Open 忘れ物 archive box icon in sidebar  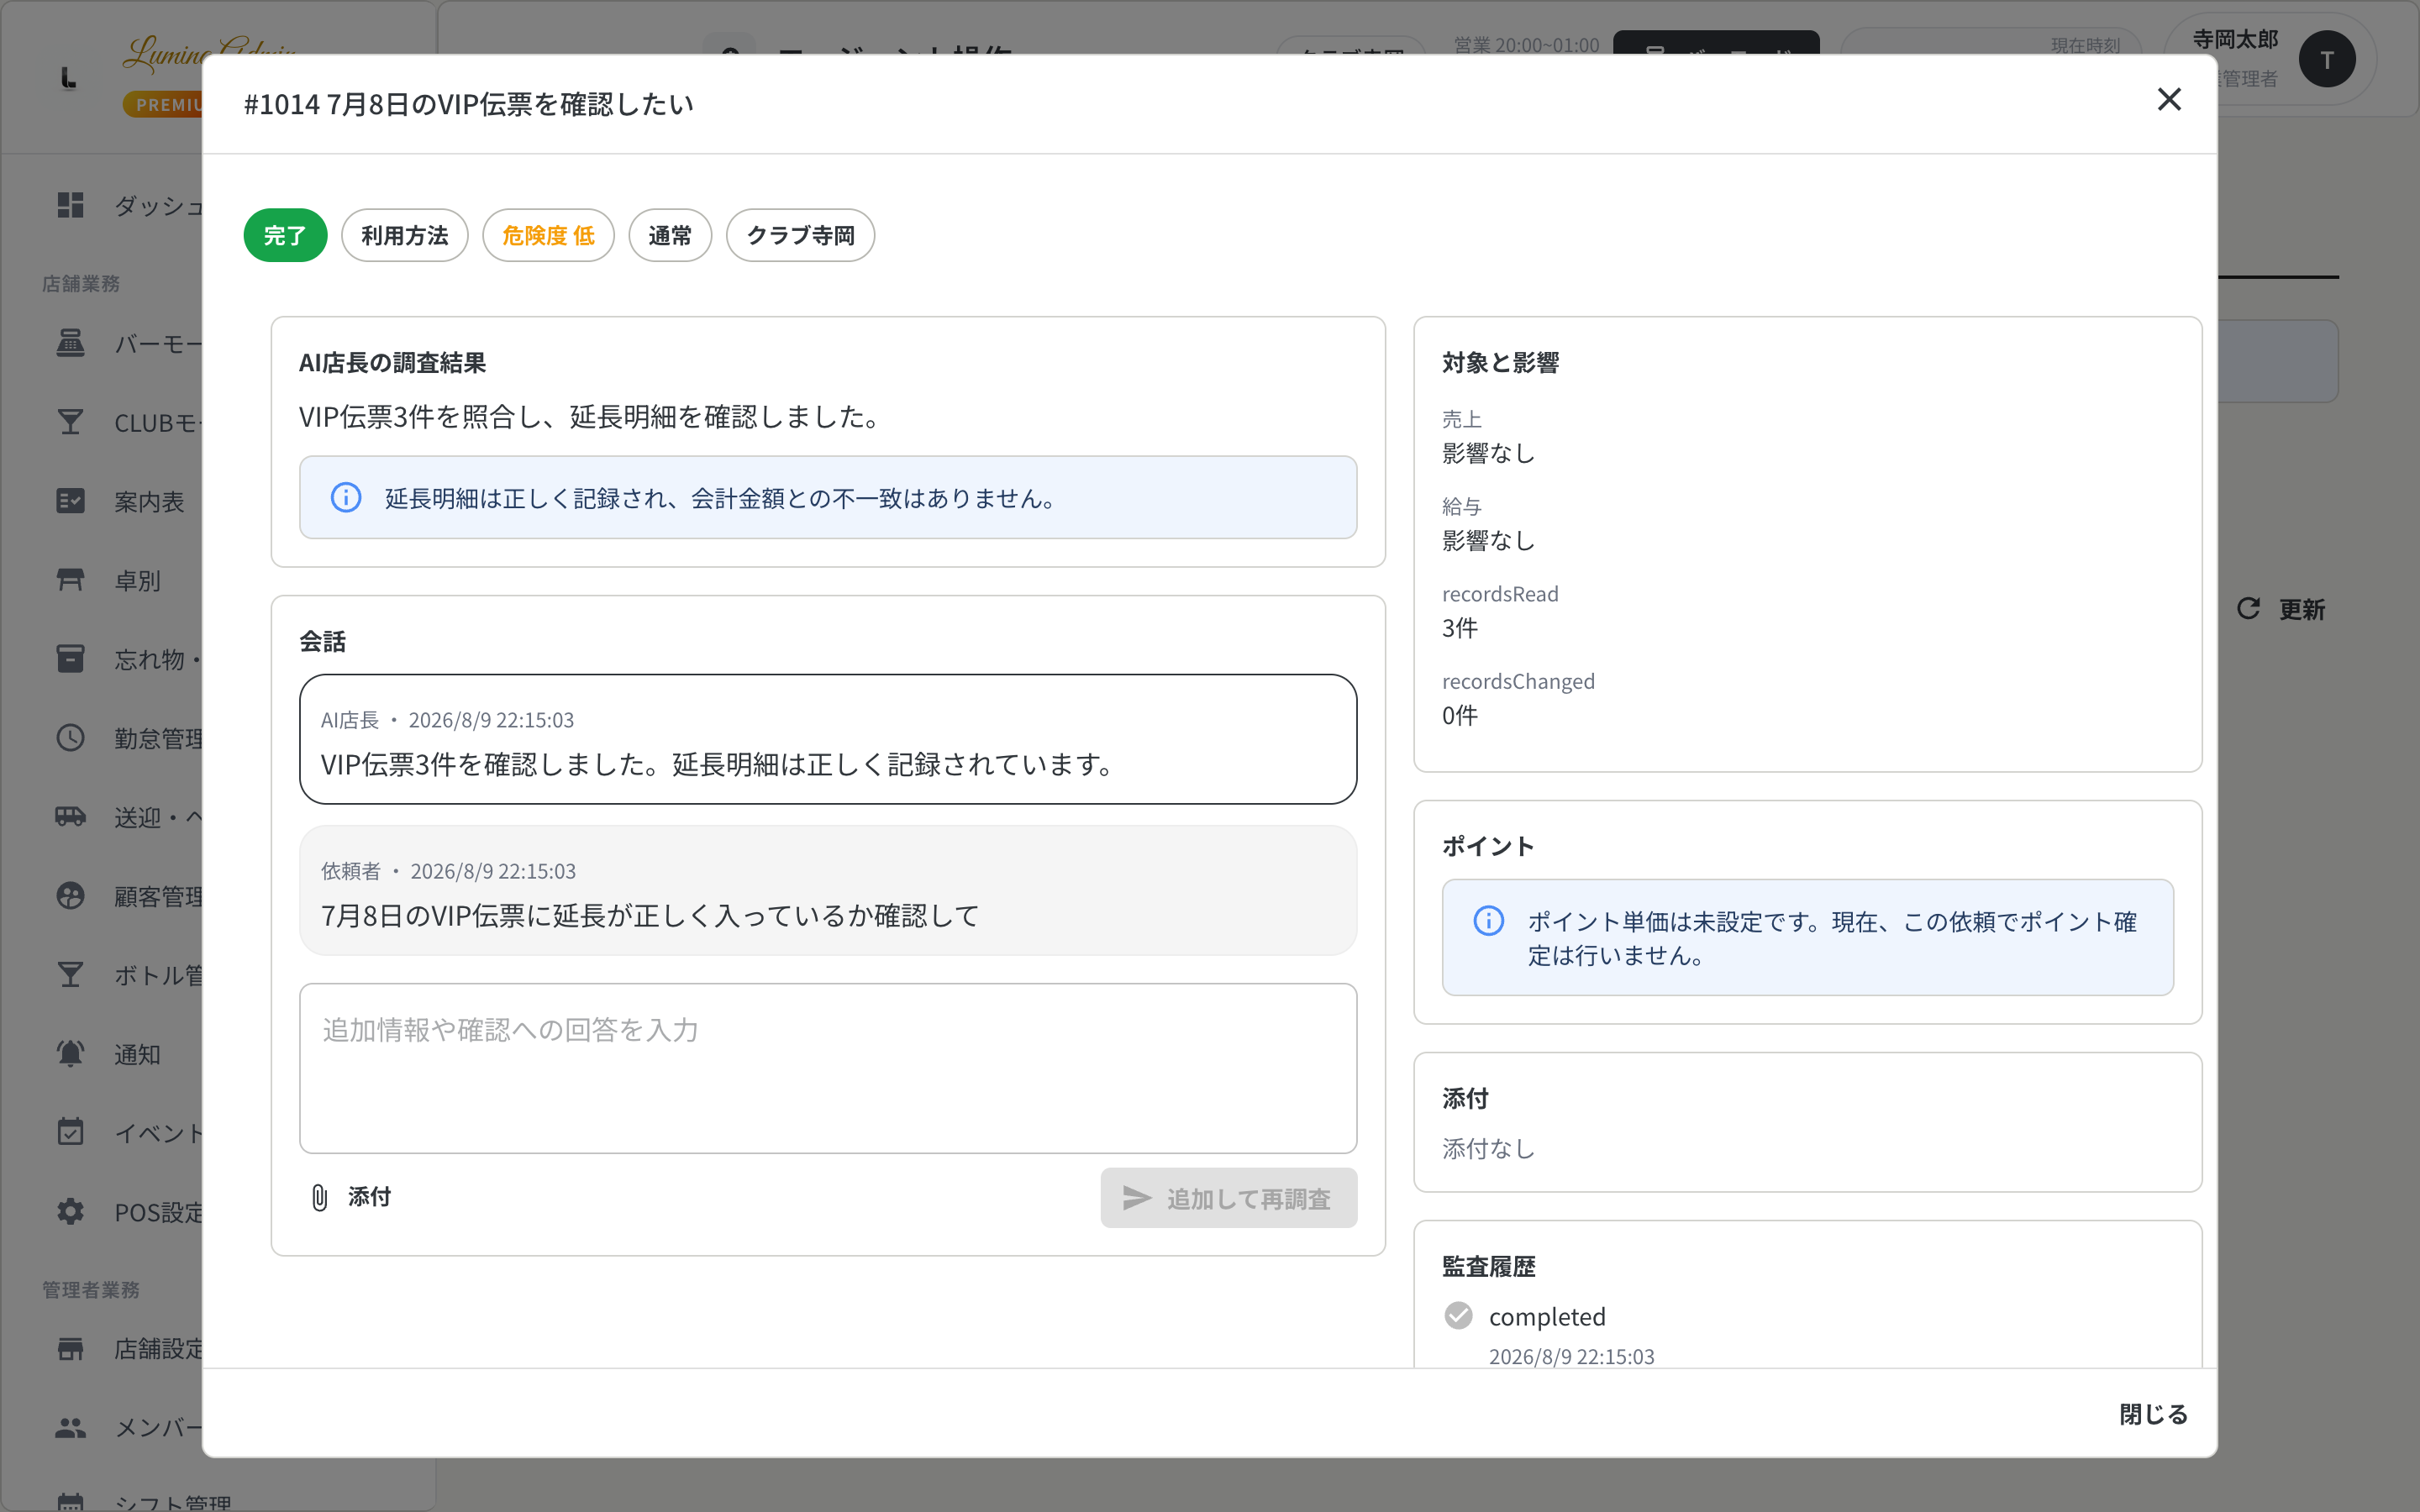point(70,659)
